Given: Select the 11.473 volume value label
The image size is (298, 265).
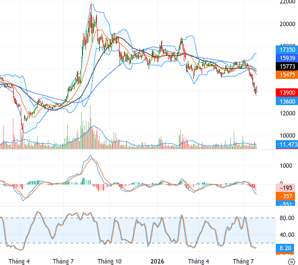Looking at the screenshot, I should [x=287, y=145].
